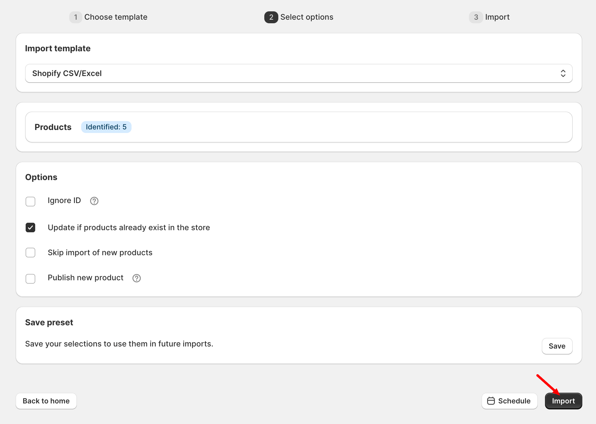Tick Skip import of new products

pos(30,253)
